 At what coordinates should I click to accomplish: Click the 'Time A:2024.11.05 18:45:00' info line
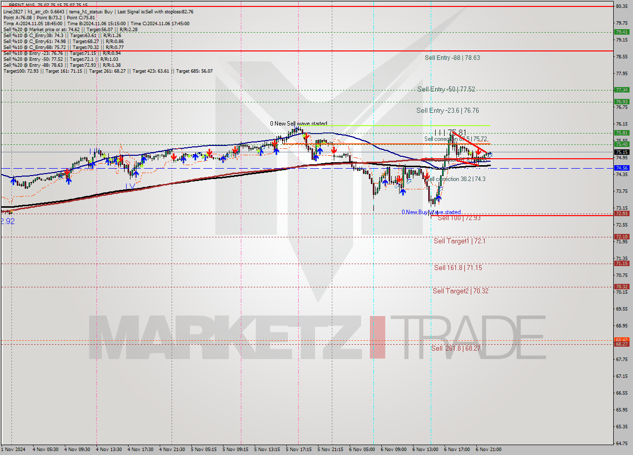pyautogui.click(x=96, y=23)
